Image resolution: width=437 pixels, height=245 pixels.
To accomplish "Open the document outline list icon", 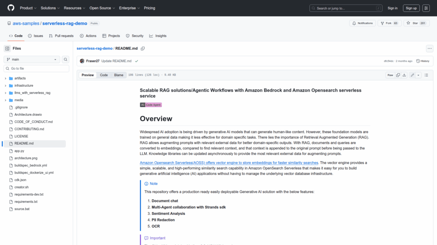I will point(426,75).
